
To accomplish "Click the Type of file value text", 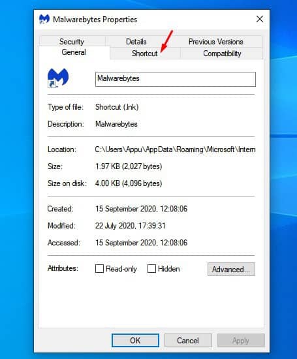I will (x=117, y=107).
